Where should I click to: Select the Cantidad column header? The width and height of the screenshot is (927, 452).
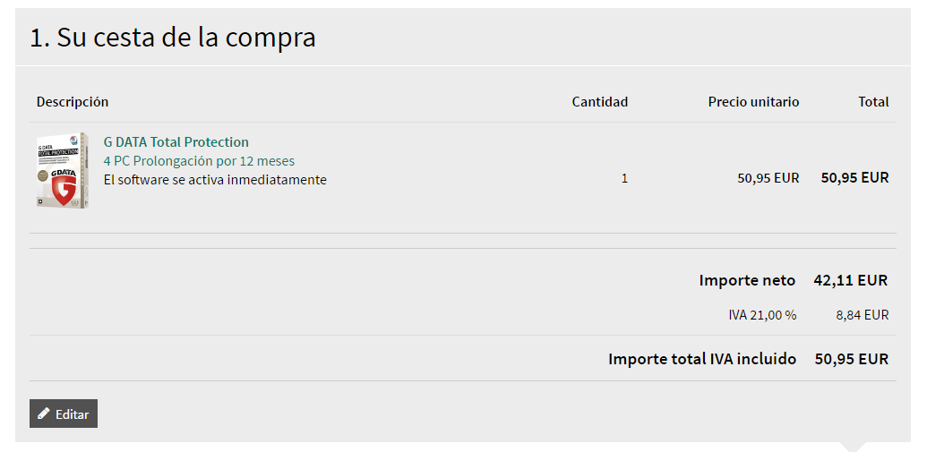pos(599,102)
